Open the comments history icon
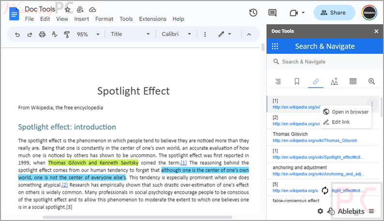This screenshot has width=384, height=221. (x=272, y=13)
